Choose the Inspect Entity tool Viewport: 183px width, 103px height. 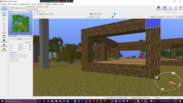pos(4,45)
